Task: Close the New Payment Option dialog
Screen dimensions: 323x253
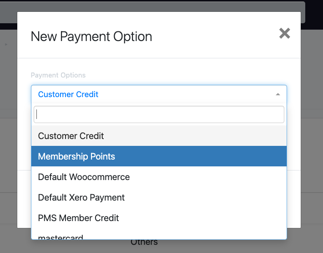Action: (284, 33)
